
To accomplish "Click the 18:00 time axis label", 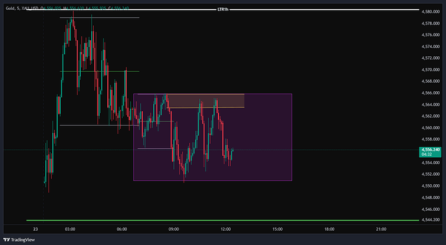I will [x=330, y=229].
